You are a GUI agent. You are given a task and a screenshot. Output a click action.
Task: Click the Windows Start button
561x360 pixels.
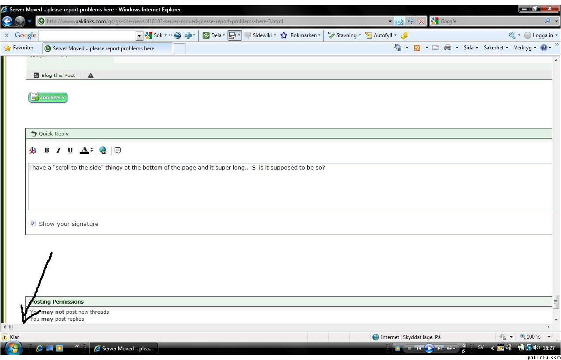tap(13, 348)
